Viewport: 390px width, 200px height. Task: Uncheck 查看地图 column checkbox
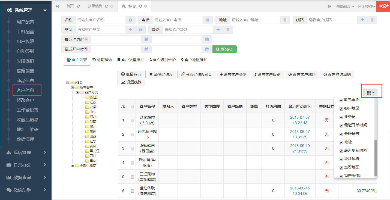(341, 168)
